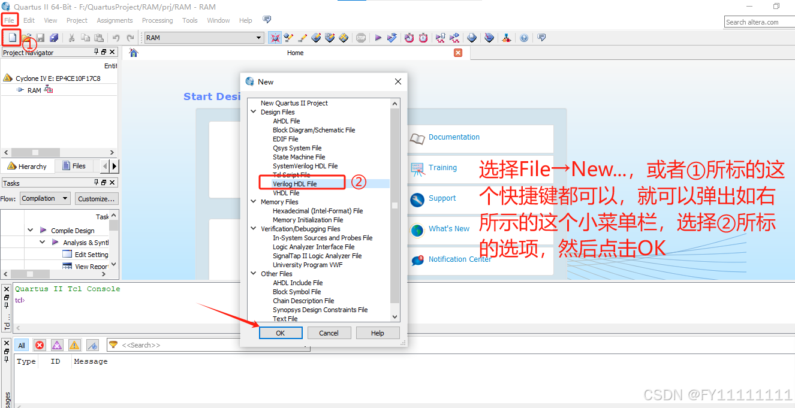Screen dimensions: 795x408
Task: Close the Tcl Console panel
Action: 7,288
